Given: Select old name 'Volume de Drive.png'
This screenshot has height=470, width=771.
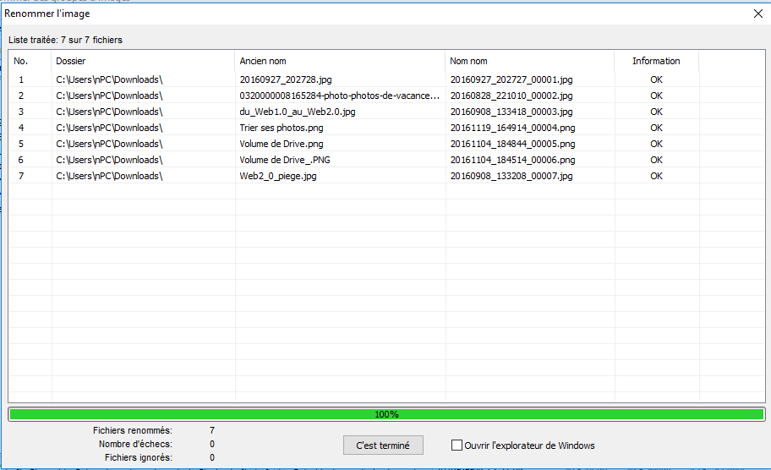Looking at the screenshot, I should coord(282,144).
